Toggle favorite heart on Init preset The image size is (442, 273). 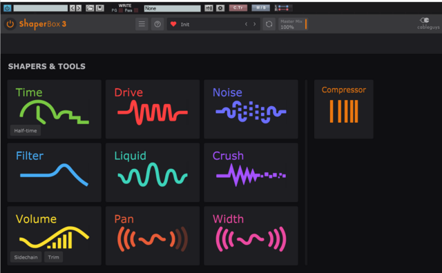pos(173,24)
